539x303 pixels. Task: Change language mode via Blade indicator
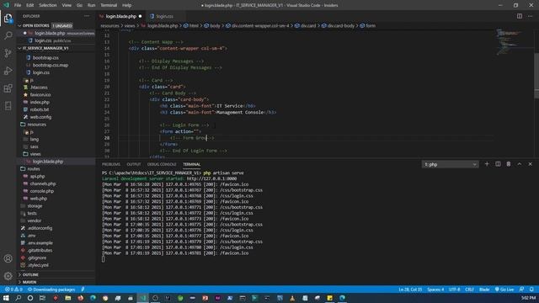point(484,290)
